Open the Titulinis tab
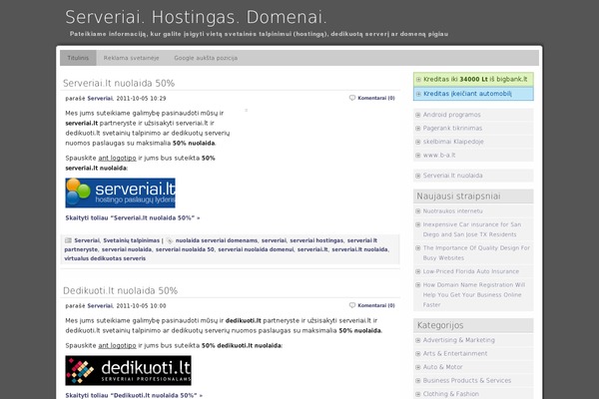 pos(78,58)
